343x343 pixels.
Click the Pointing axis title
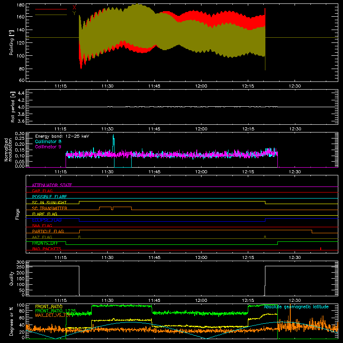pyautogui.click(x=12, y=42)
